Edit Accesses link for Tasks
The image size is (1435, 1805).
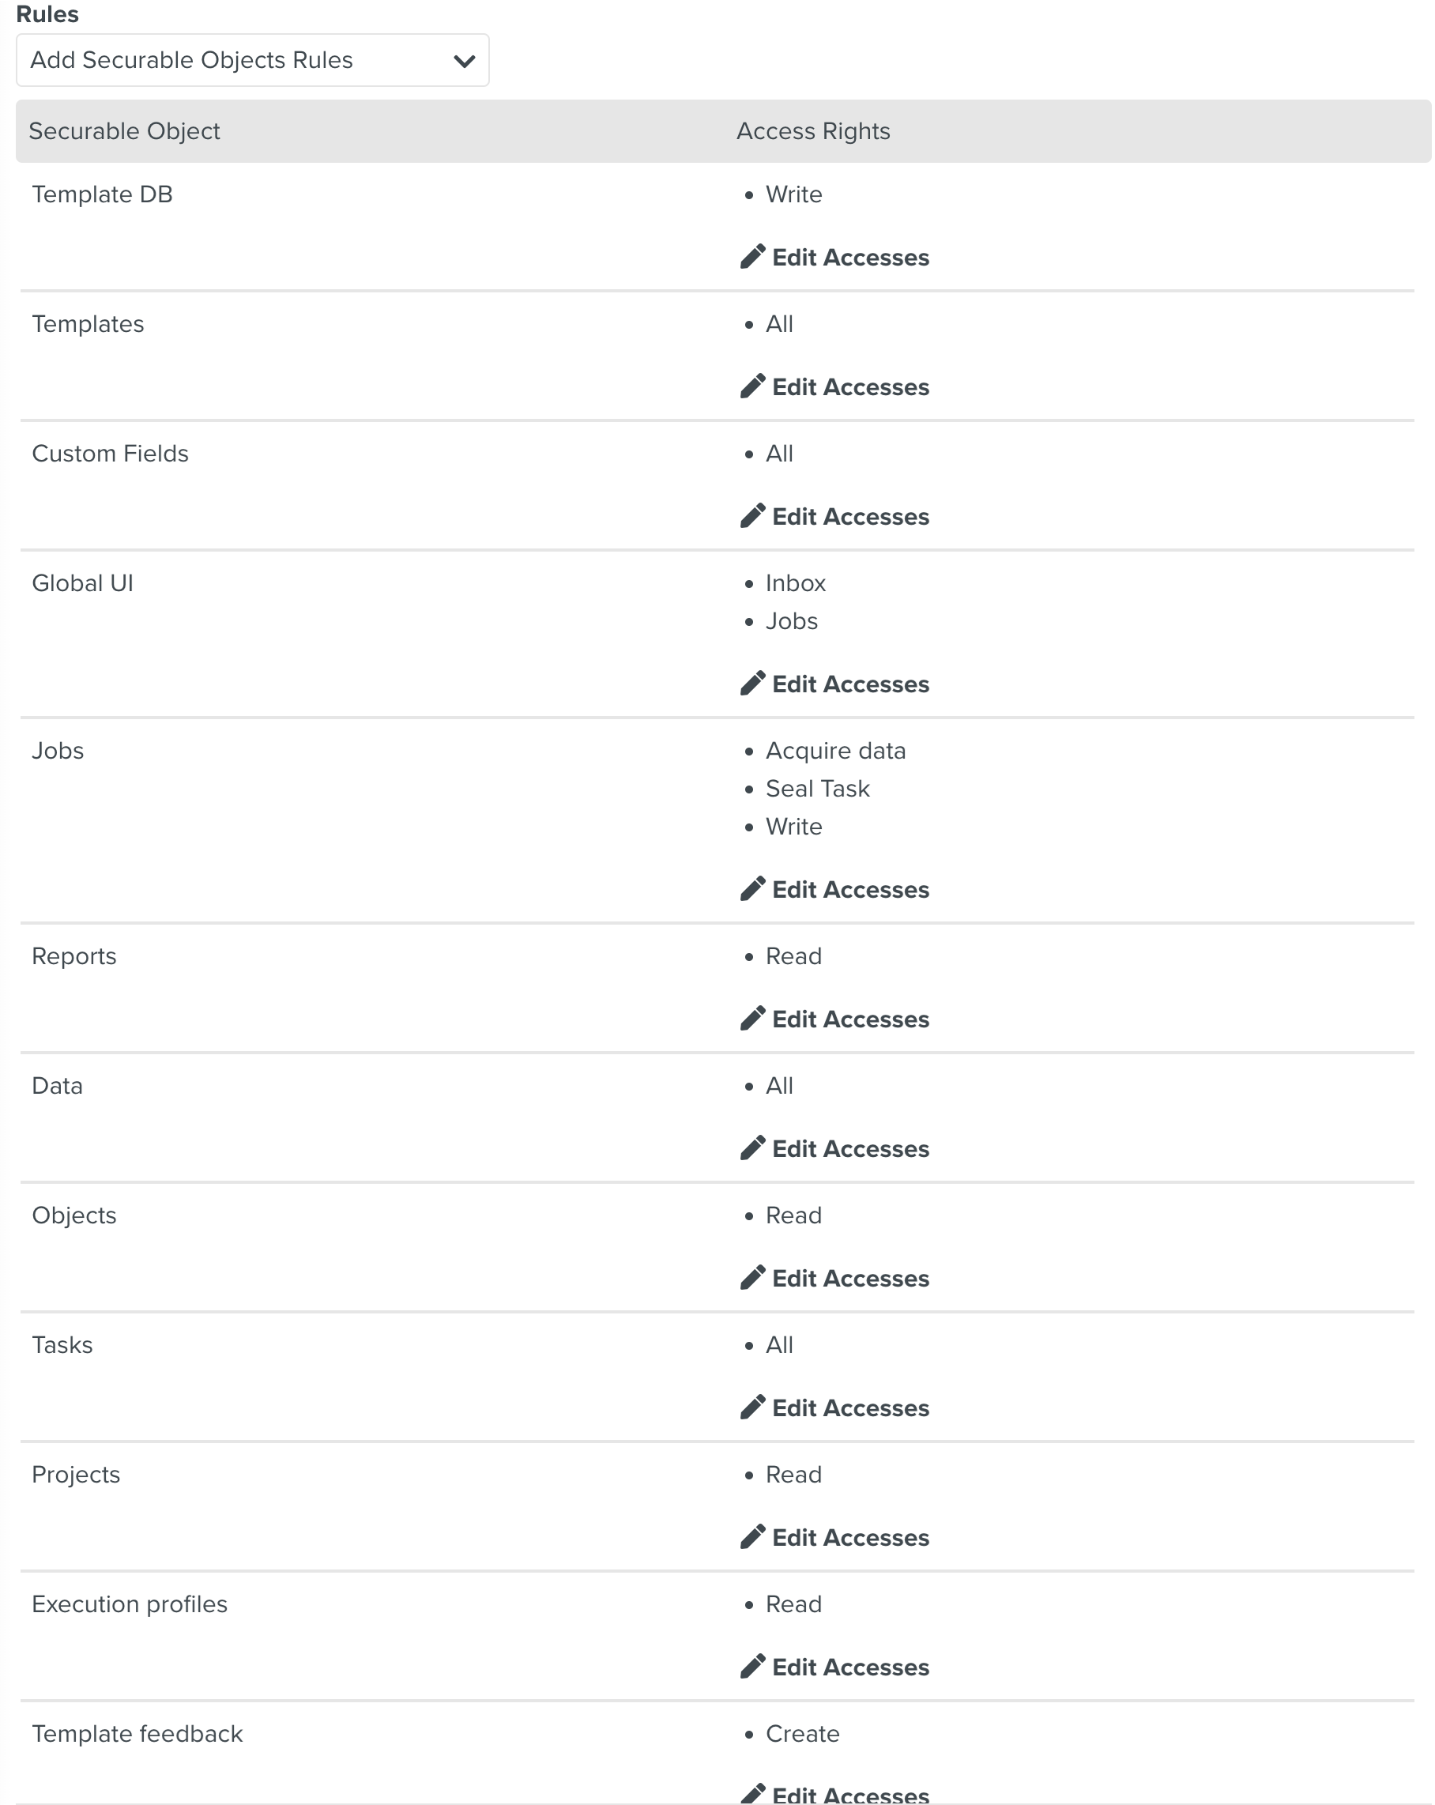(x=849, y=1408)
